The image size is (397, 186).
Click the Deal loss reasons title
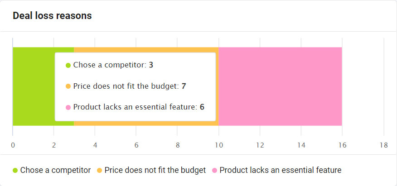pyautogui.click(x=52, y=16)
